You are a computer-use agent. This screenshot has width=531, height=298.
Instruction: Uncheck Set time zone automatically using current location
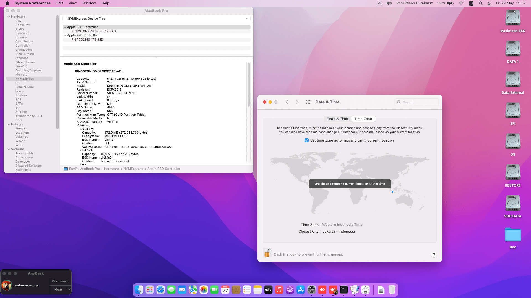(307, 140)
